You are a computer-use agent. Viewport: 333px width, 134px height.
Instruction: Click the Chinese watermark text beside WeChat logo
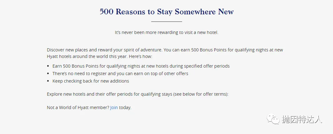click(x=302, y=119)
